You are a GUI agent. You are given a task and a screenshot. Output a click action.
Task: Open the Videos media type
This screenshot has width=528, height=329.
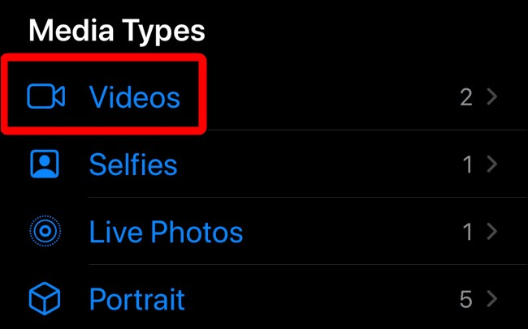pyautogui.click(x=134, y=97)
